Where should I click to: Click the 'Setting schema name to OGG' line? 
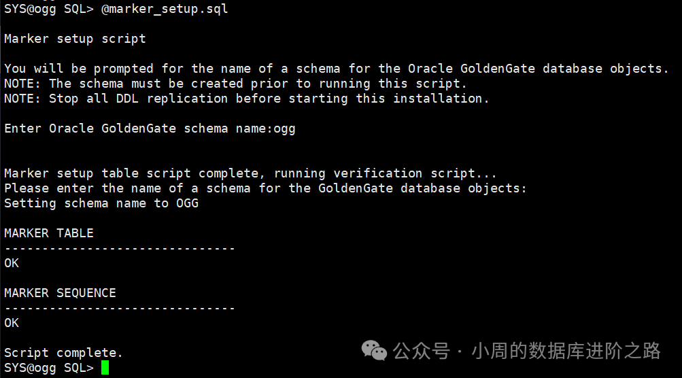point(101,203)
